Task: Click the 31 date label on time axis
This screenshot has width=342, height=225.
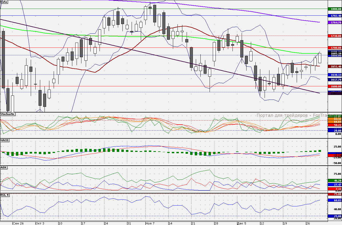Action: [x=129, y=223]
